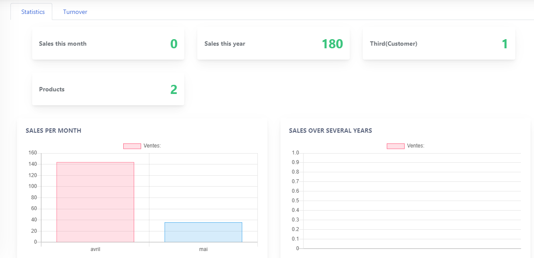Click the blue mai bar in chart

click(x=203, y=232)
